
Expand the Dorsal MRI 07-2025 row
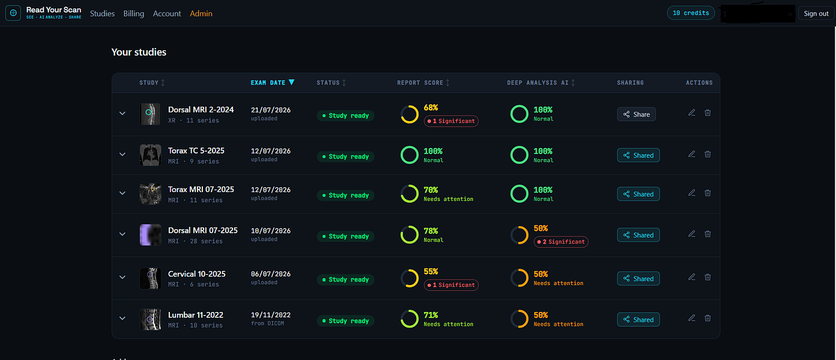coord(123,234)
